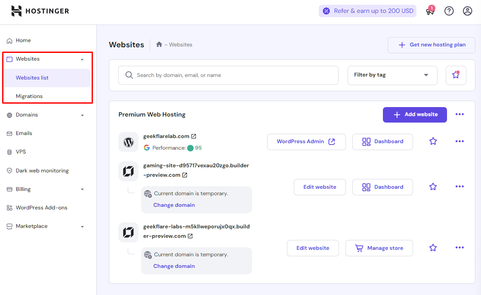Change domain for the gaming-site preview
Screen dimensions: 481x295
point(174,205)
